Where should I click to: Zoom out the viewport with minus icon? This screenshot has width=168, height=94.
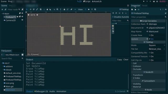[x=29, y=15]
